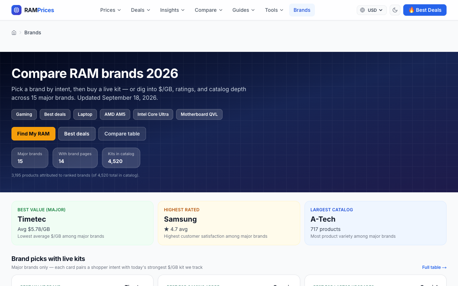Viewport: 458px width, 286px height.
Task: Click the Compare RAM brands 2026 heading
Action: [x=95, y=73]
